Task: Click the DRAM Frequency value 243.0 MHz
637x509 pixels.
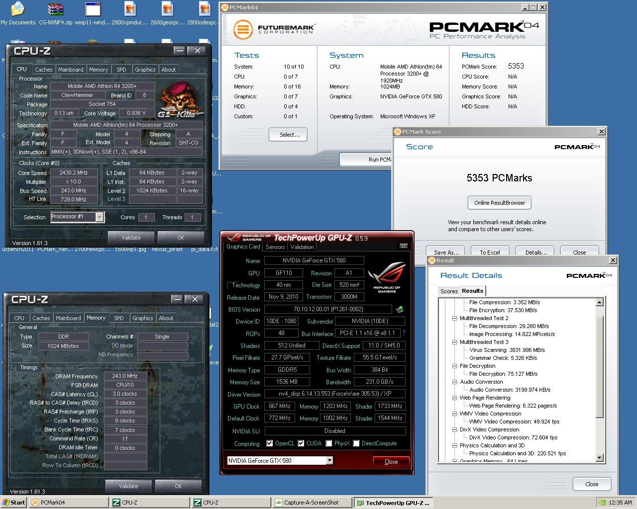Action: [x=125, y=376]
